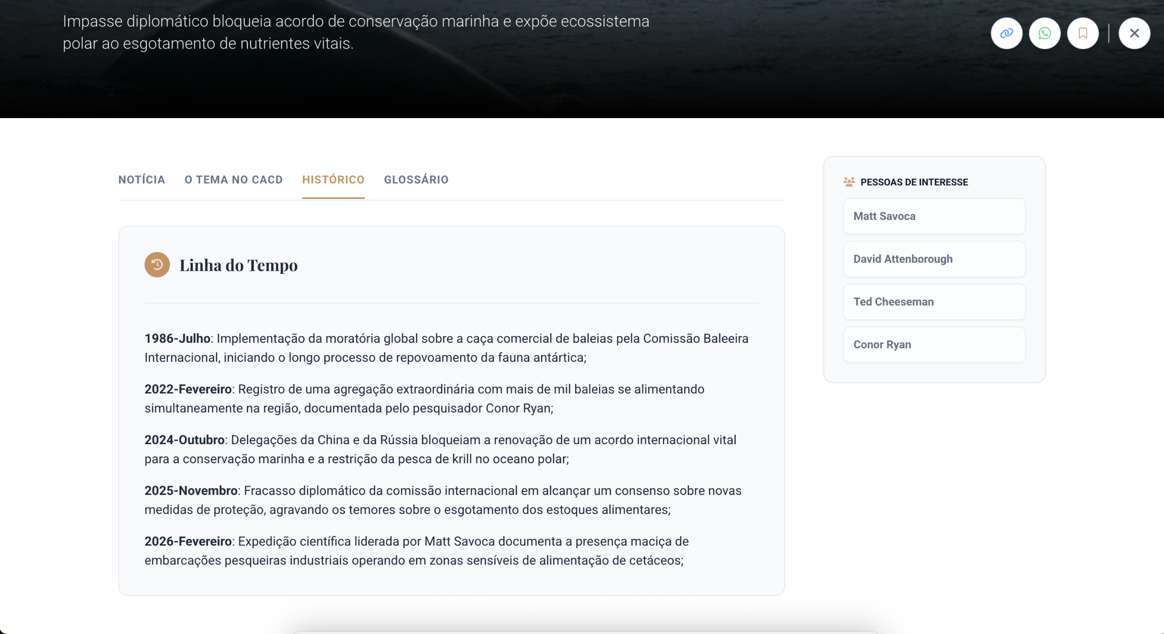Share article via WhatsApp icon
Viewport: 1164px width, 634px height.
(x=1044, y=33)
